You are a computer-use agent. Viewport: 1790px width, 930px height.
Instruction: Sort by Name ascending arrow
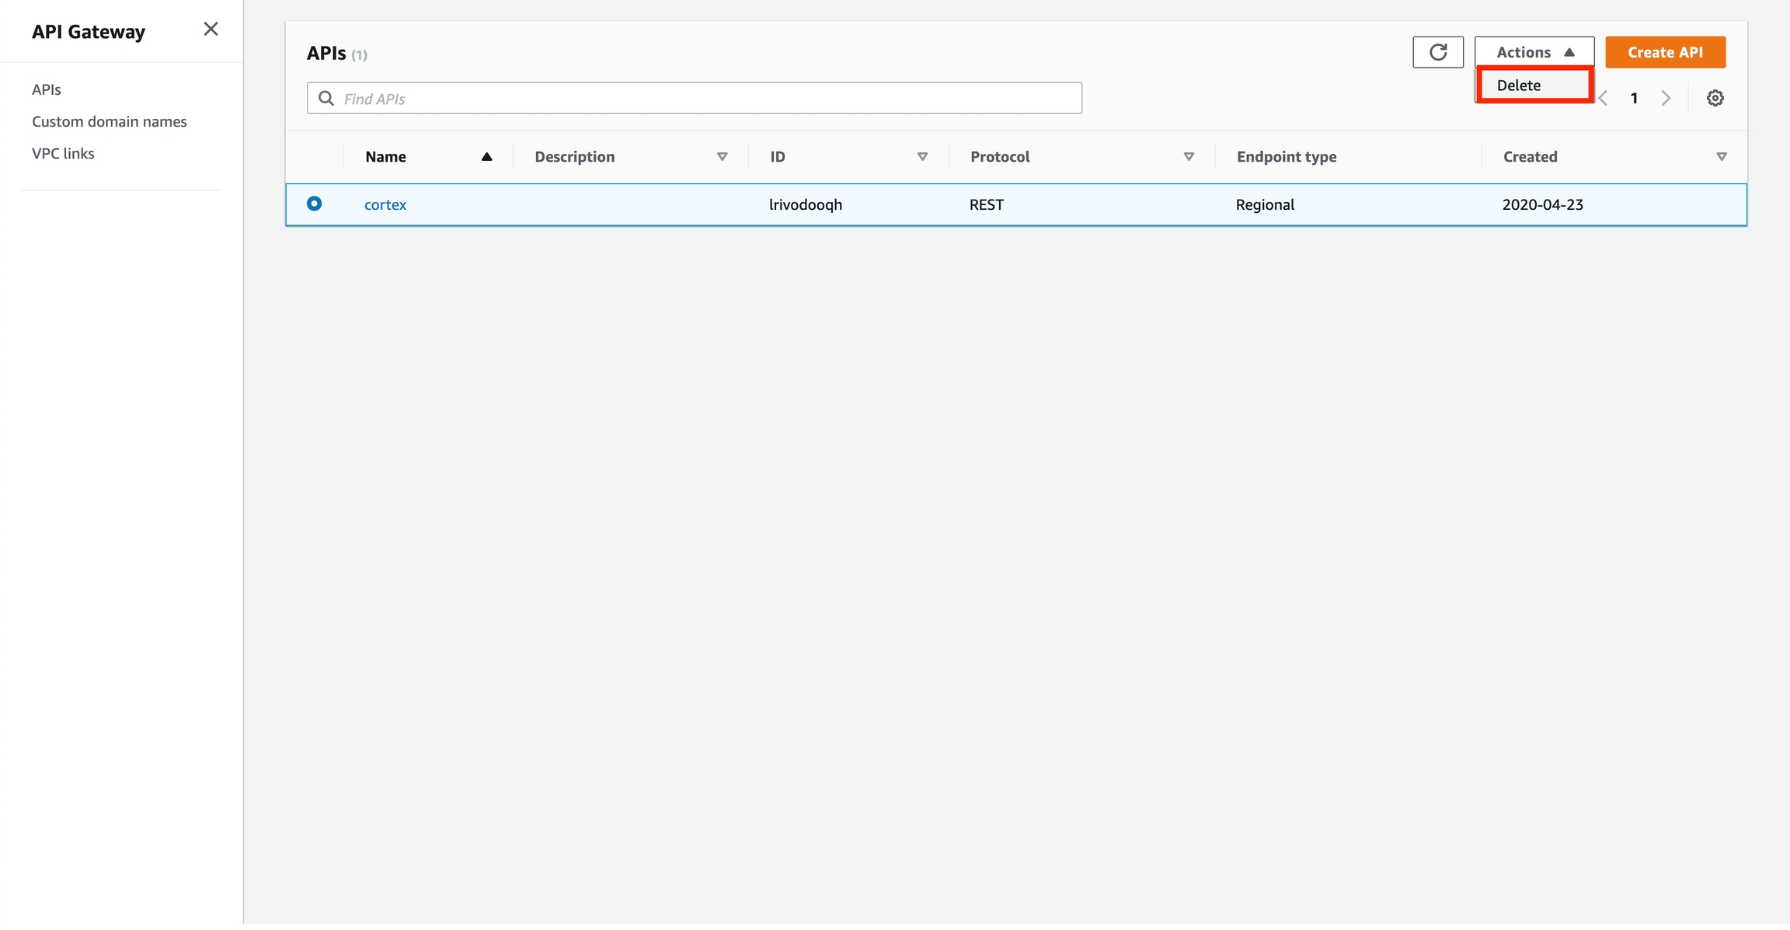point(486,157)
